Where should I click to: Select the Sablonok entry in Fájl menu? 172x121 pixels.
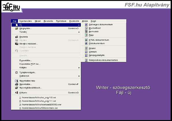tap(46, 76)
